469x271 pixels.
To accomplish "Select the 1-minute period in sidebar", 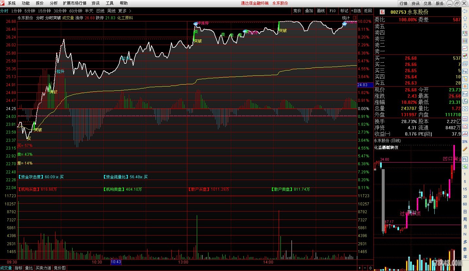I will (x=465, y=174).
